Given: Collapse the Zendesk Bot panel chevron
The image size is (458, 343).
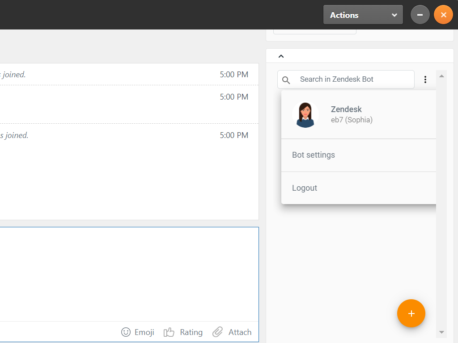Looking at the screenshot, I should coord(281,56).
